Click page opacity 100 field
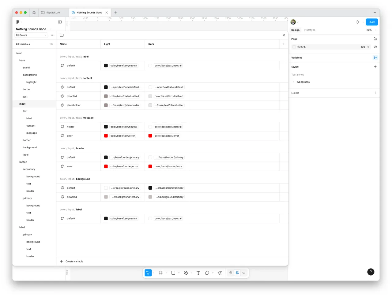Image resolution: width=392 pixels, height=297 pixels. [x=363, y=47]
